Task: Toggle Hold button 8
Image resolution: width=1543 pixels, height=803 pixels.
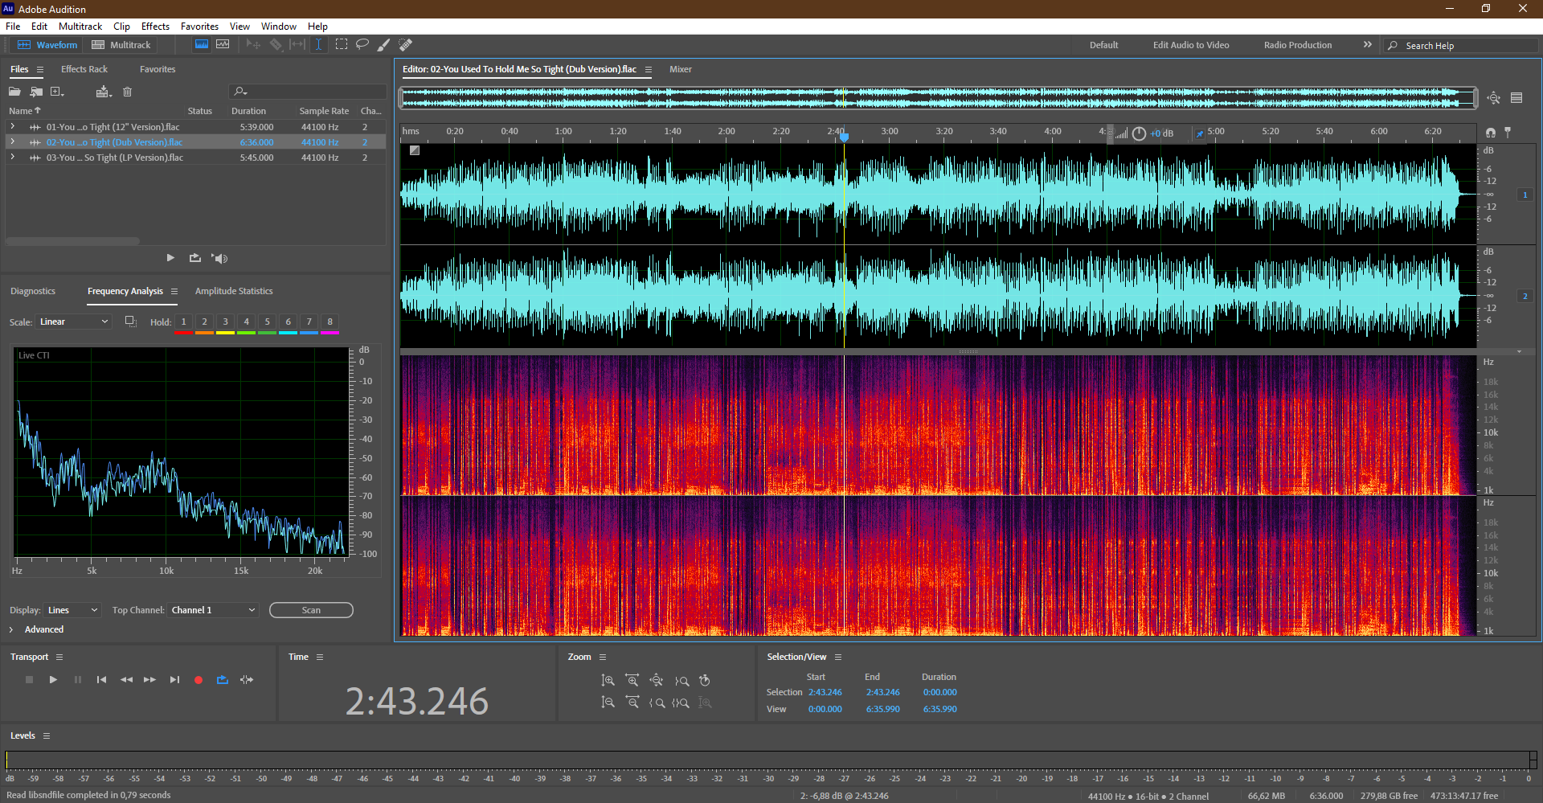Action: (329, 322)
